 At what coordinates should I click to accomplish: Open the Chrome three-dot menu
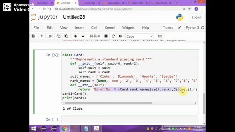(x=202, y=9)
